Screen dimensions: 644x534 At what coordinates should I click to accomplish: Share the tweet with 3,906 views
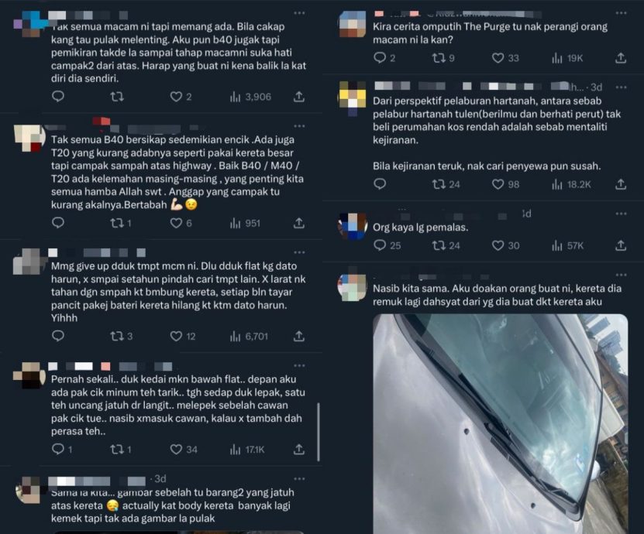pyautogui.click(x=299, y=97)
